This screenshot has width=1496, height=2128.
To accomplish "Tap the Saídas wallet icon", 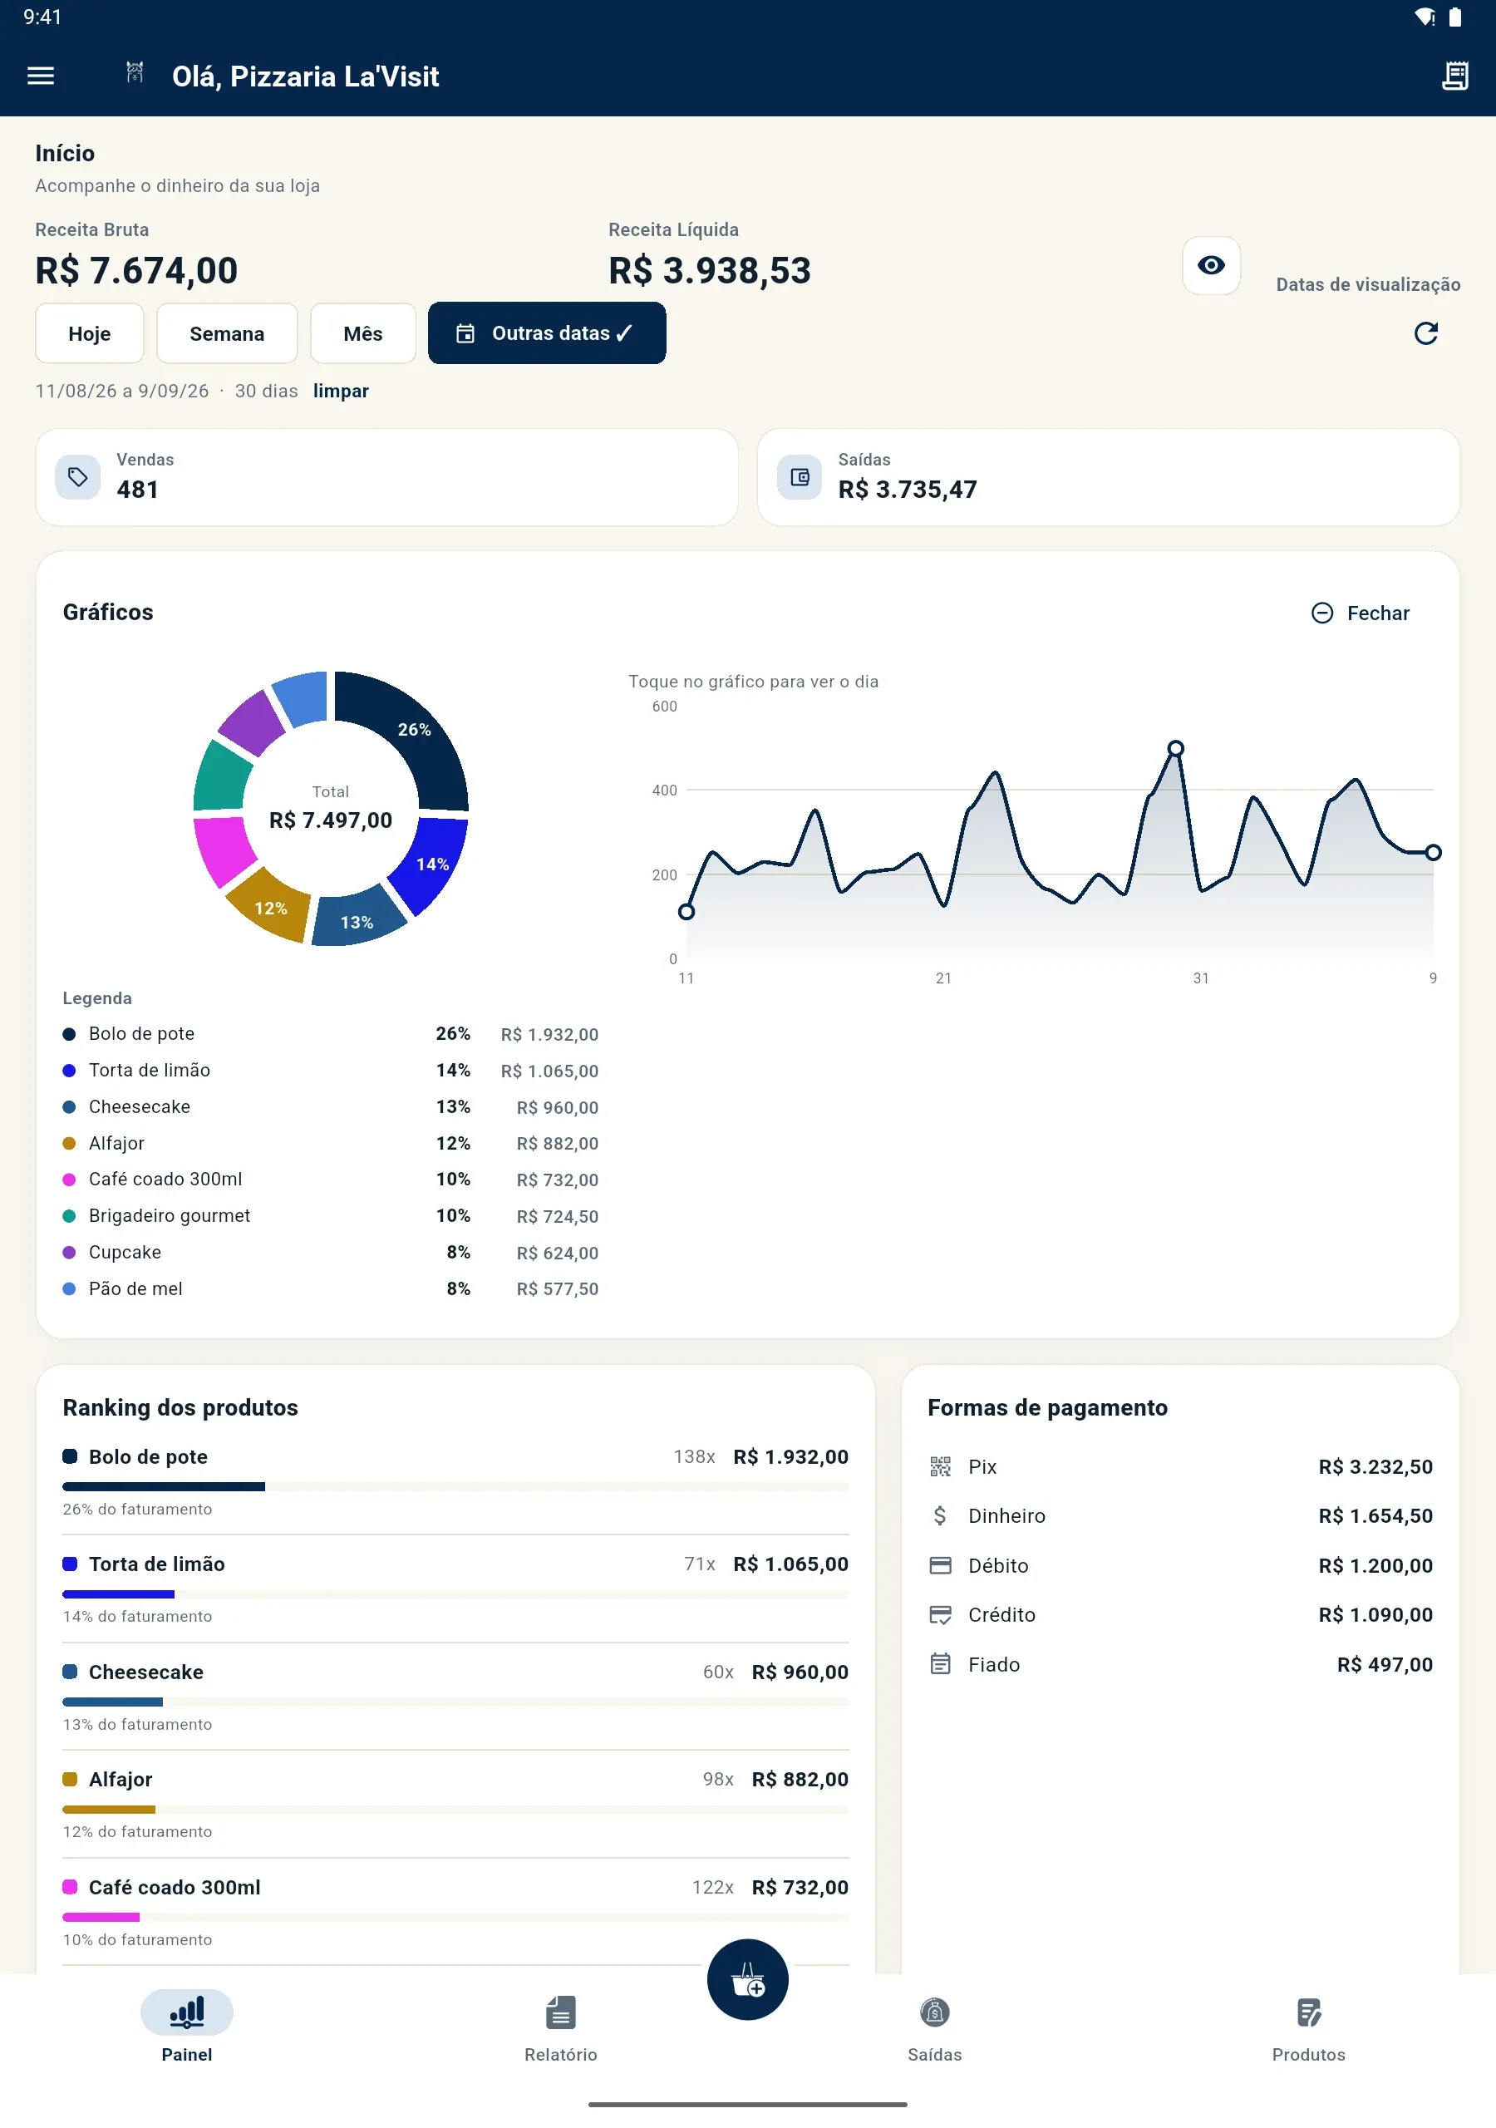I will coord(799,477).
